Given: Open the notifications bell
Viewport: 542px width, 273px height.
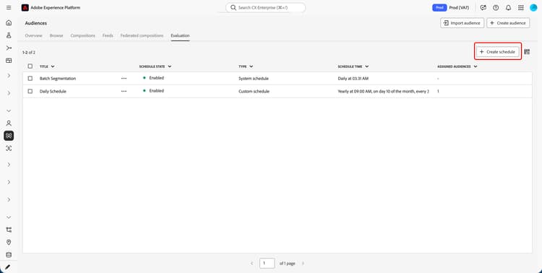Looking at the screenshot, I should [508, 8].
